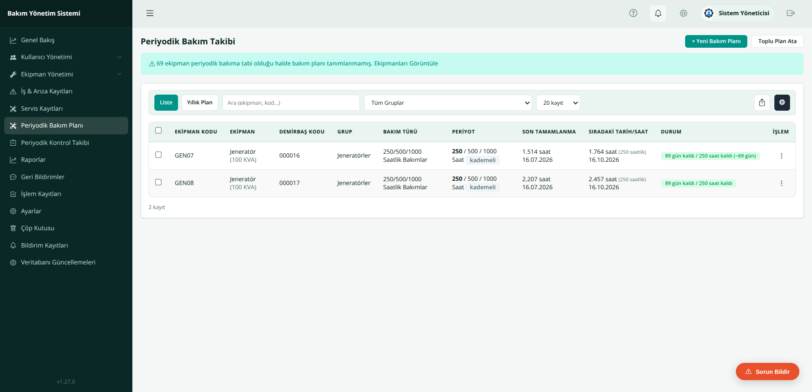Click the Toplu Plan Ata button
This screenshot has width=812, height=392.
point(777,41)
